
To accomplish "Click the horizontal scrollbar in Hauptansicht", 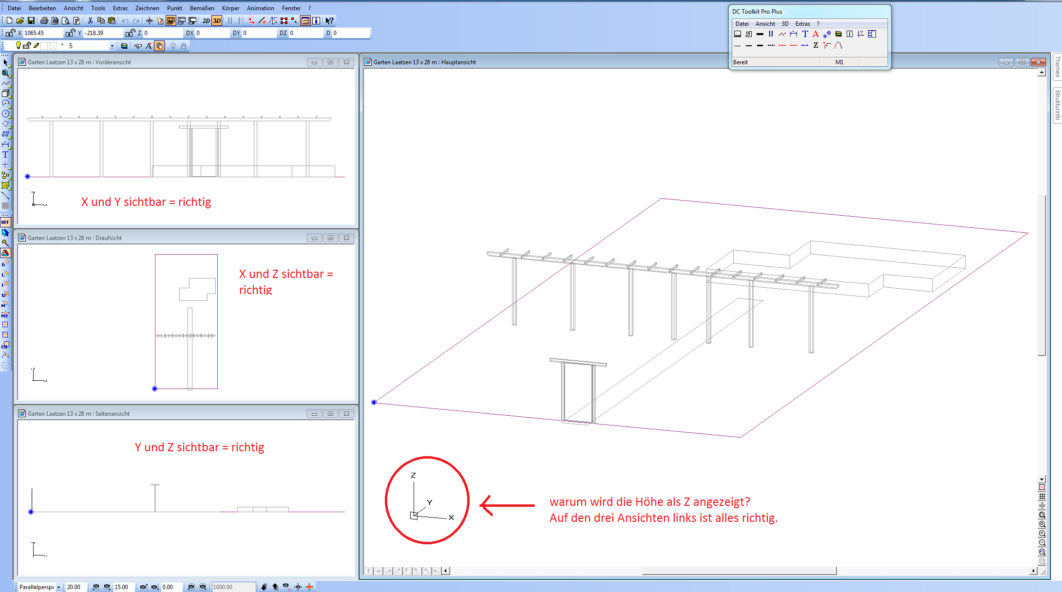I will pos(739,571).
